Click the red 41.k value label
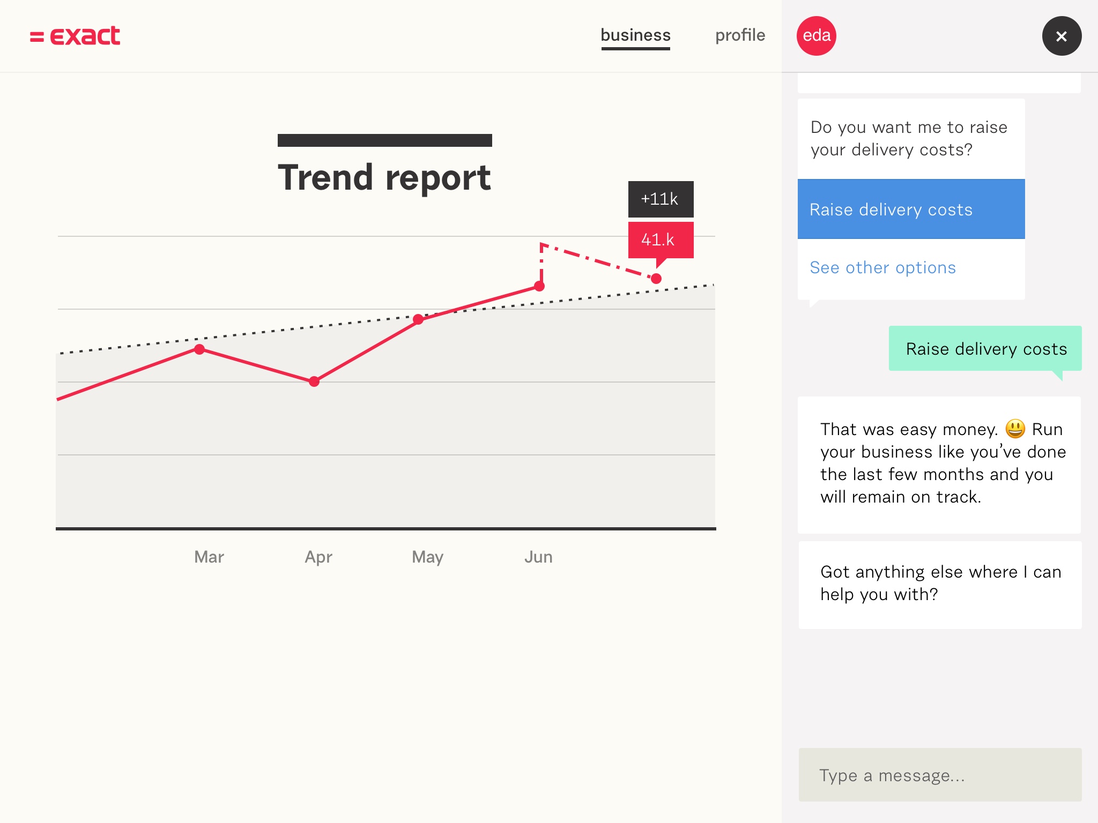Image resolution: width=1098 pixels, height=823 pixels. pyautogui.click(x=661, y=240)
